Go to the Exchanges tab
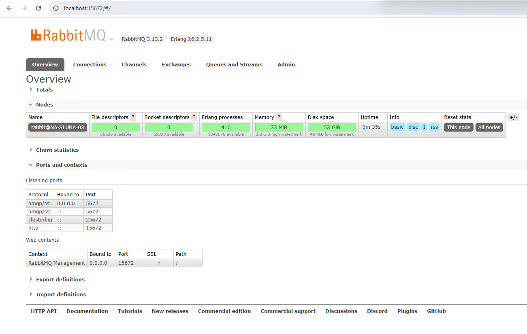 (x=176, y=64)
